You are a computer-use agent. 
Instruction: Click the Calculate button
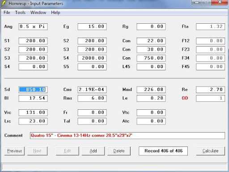210,151
